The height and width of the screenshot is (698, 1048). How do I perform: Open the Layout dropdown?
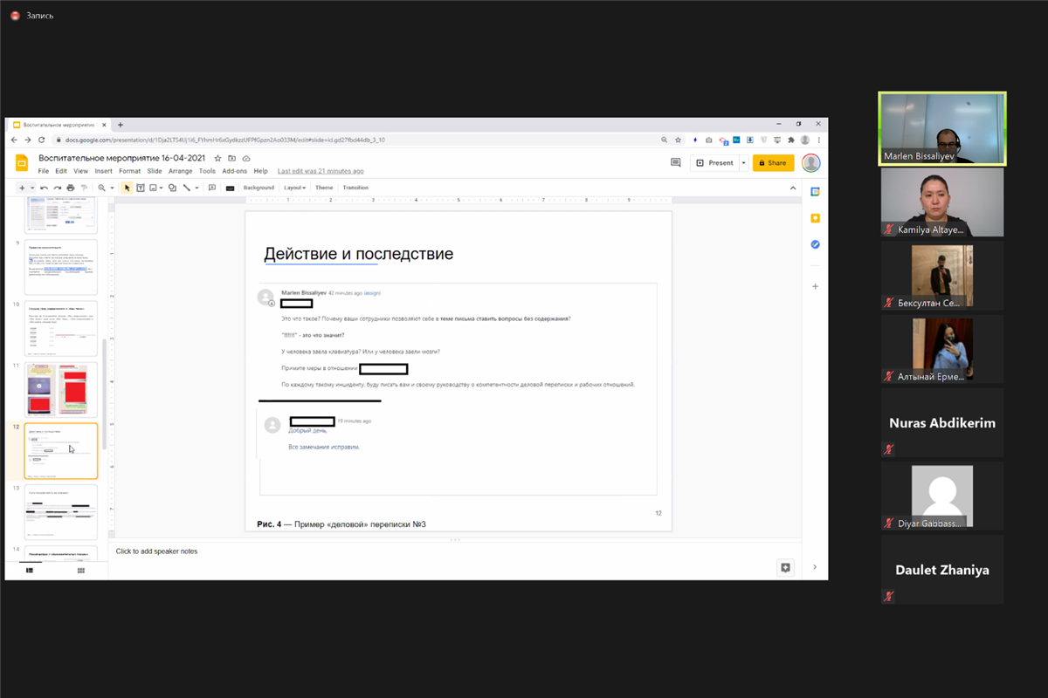click(x=294, y=188)
